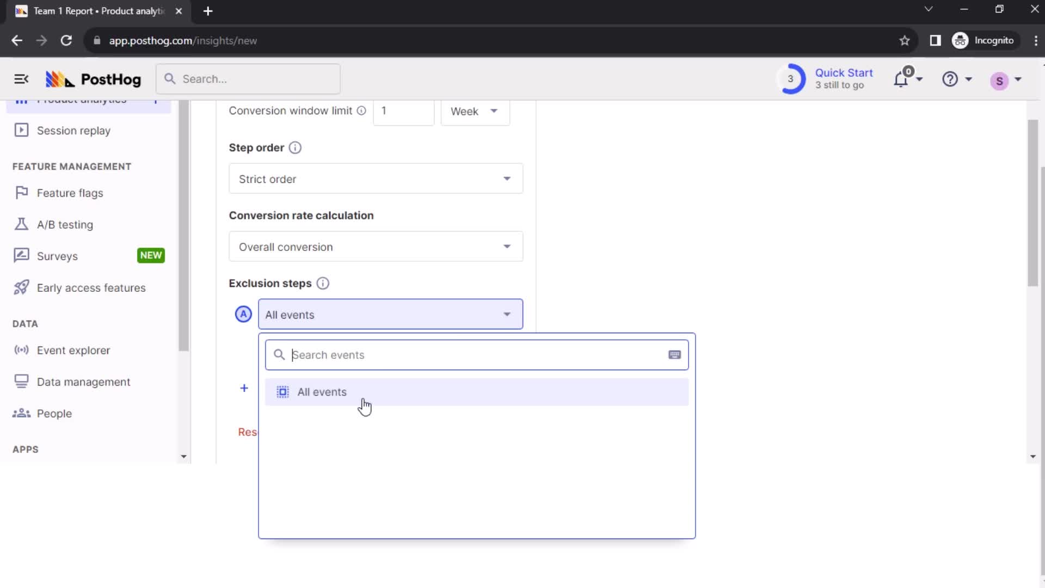Click the Step Order info tooltip

(295, 147)
